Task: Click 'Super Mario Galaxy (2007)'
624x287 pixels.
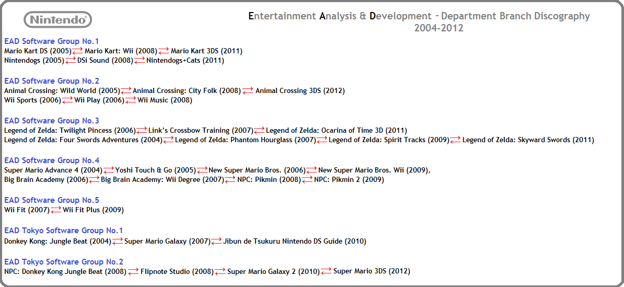Action: [x=168, y=241]
